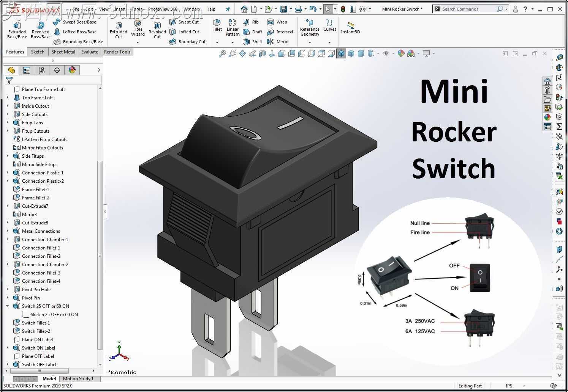Switch to the Sketch tab

[38, 52]
